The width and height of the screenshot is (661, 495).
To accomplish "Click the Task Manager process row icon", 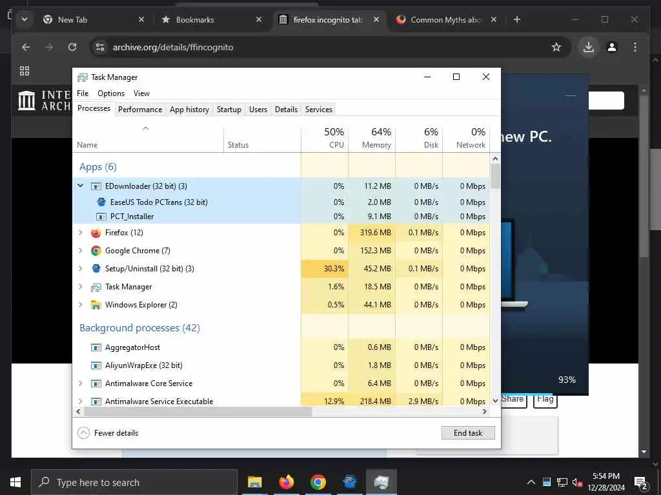I will coord(96,287).
